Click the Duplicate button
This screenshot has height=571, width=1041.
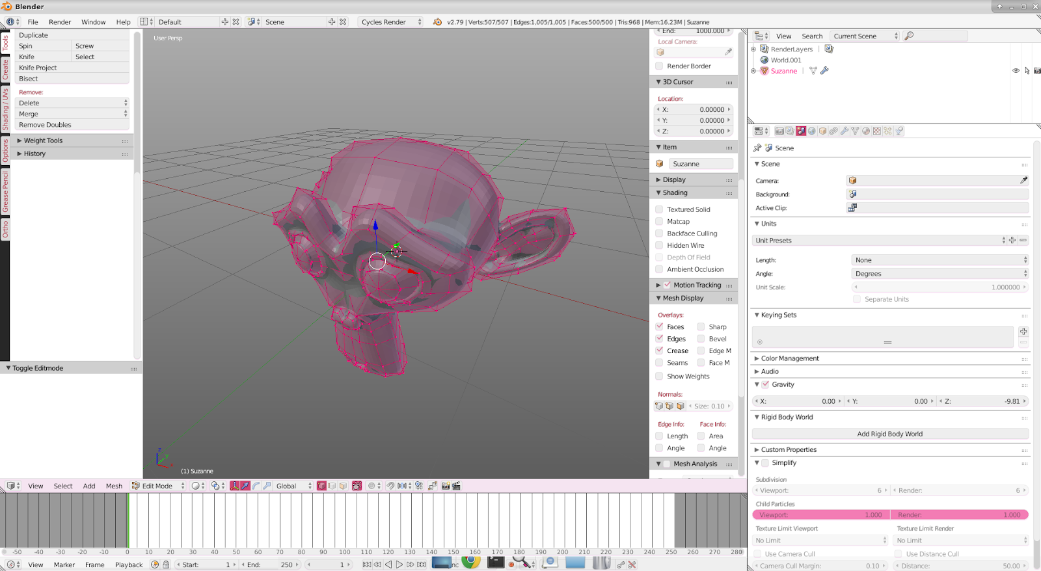pos(73,35)
